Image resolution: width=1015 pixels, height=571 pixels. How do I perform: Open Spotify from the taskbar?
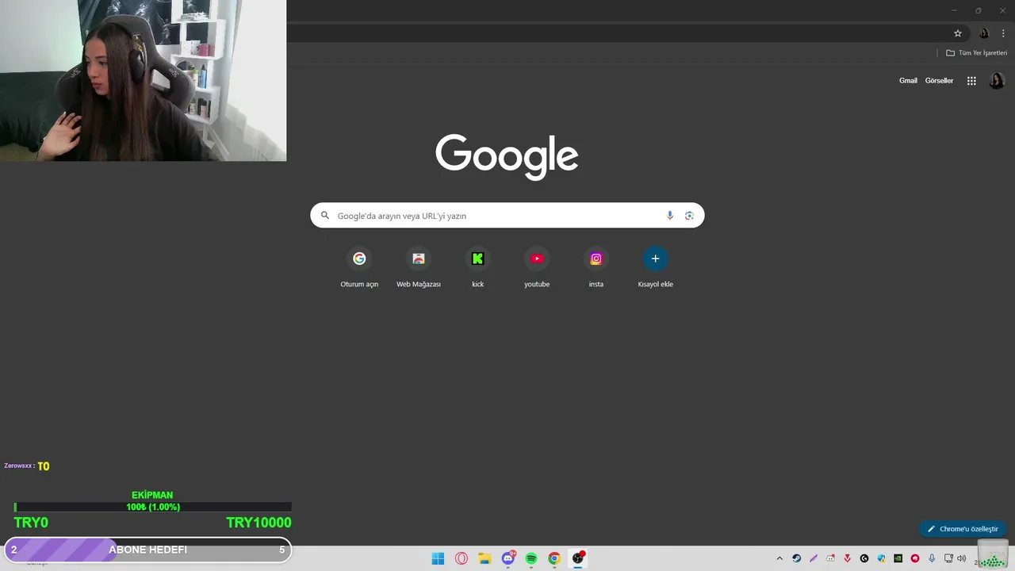click(531, 558)
